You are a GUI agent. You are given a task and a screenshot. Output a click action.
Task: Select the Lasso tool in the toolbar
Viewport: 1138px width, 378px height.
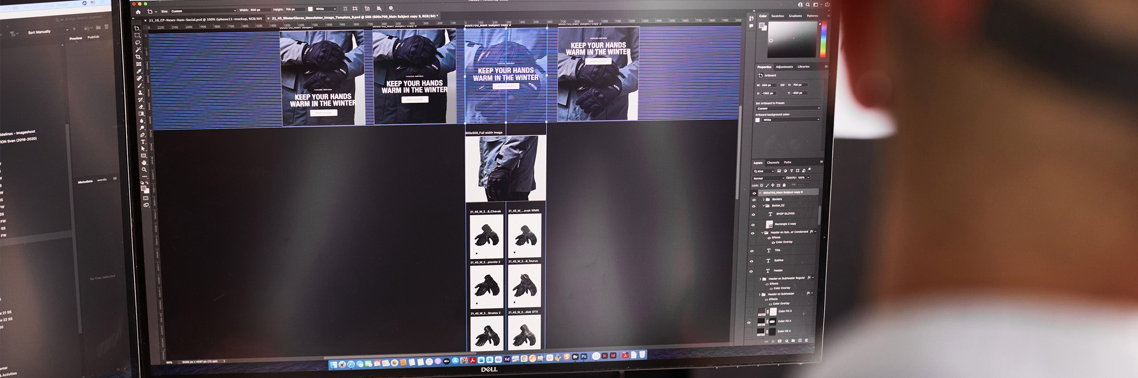138,43
